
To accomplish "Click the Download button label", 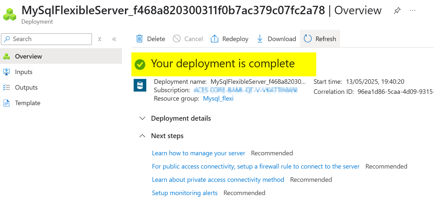I will (x=282, y=39).
